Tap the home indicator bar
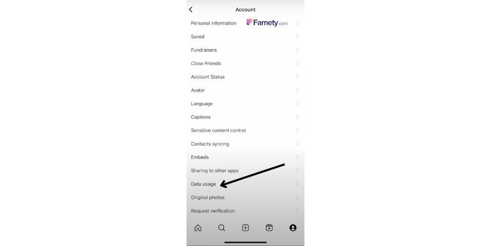The width and height of the screenshot is (492, 246). [x=245, y=242]
